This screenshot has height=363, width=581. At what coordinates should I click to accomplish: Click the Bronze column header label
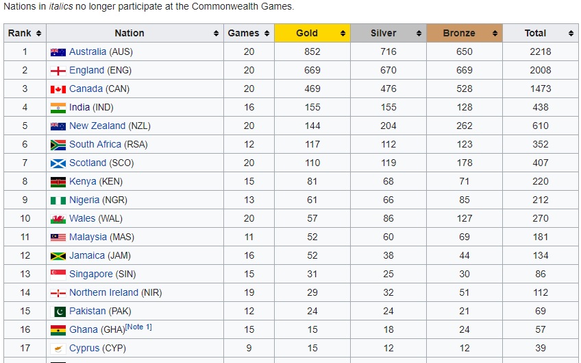pyautogui.click(x=459, y=33)
